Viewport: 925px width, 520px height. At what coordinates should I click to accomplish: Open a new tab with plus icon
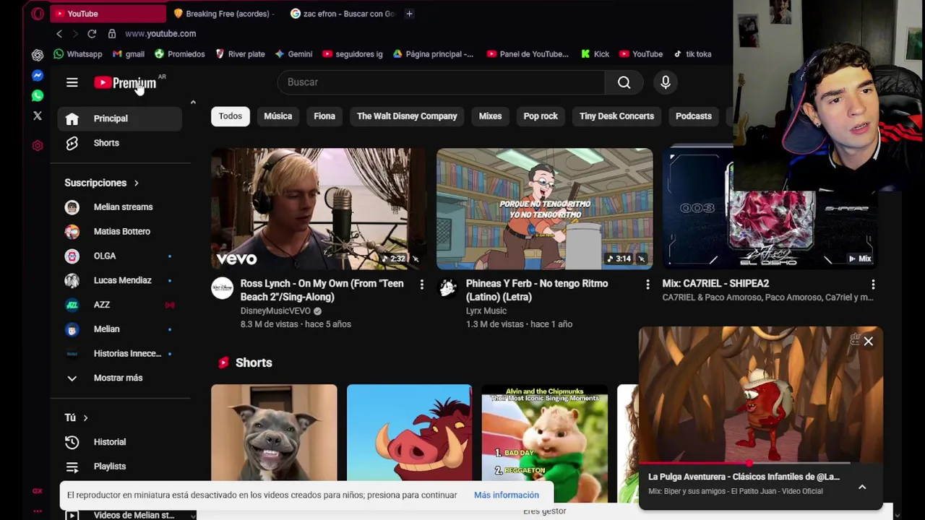pyautogui.click(x=409, y=14)
